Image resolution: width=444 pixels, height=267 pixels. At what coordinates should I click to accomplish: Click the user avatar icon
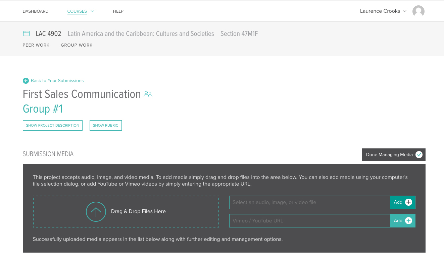(x=418, y=11)
